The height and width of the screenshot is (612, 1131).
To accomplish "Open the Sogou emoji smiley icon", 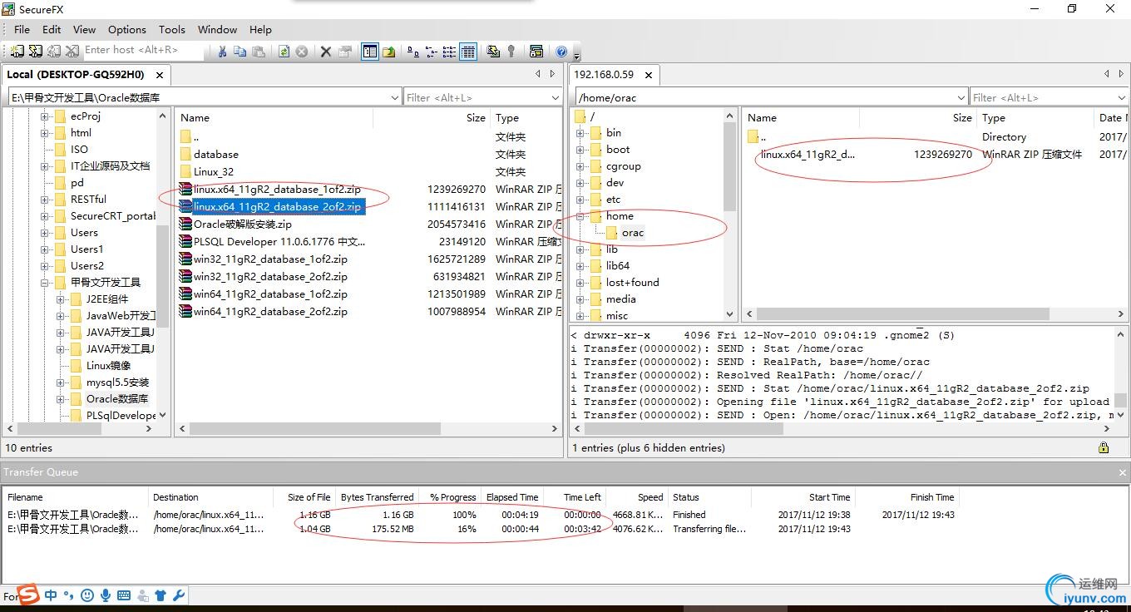I will 87,595.
